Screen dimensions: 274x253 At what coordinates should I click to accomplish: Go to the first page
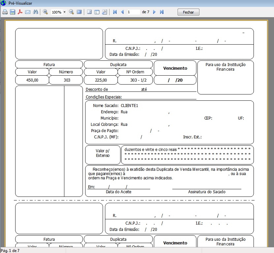click(x=115, y=12)
